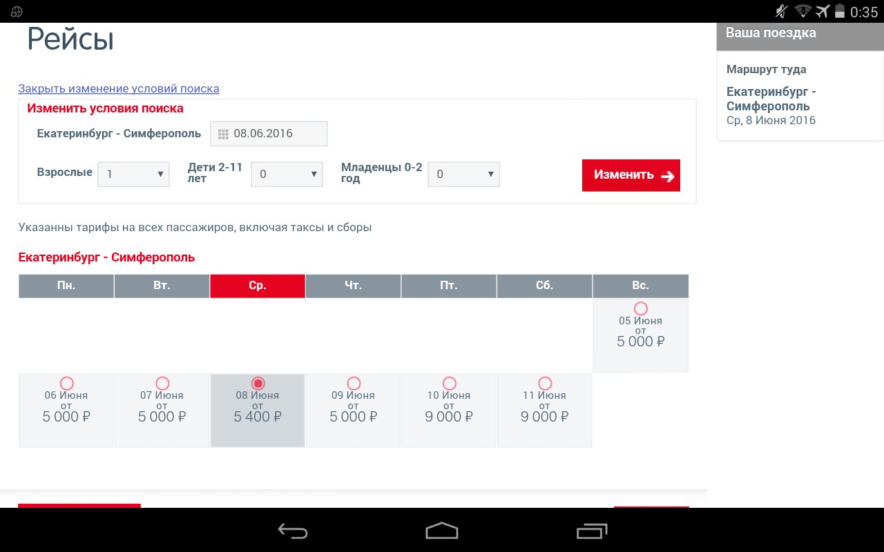Click the Изменить условия поиска heading

(x=105, y=108)
